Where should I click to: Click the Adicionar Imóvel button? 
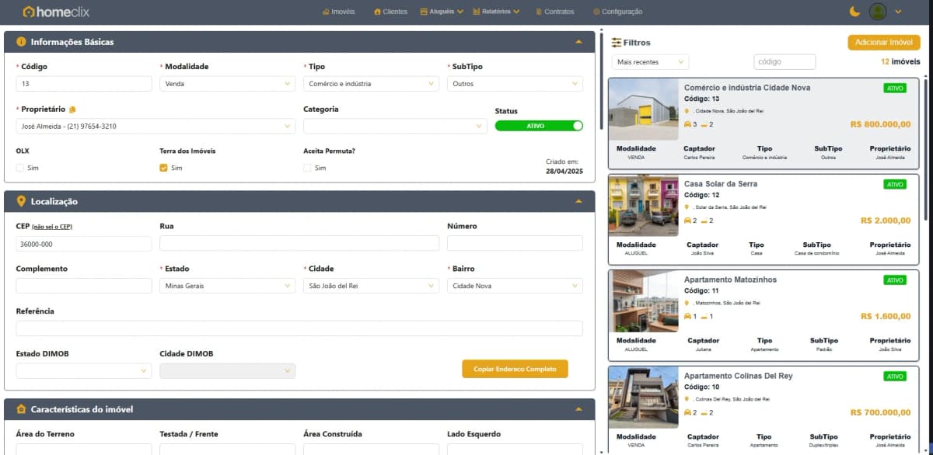(x=883, y=42)
